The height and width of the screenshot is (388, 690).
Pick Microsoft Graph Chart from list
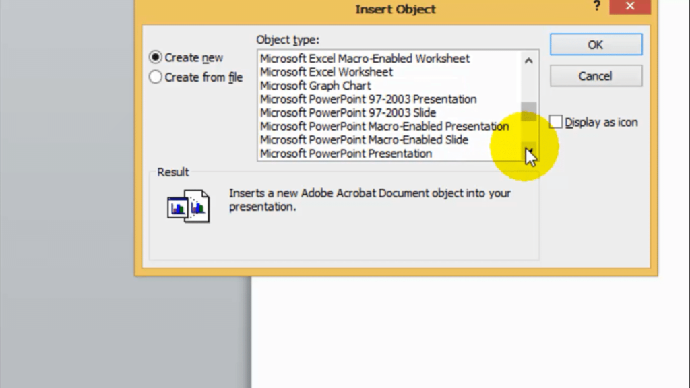click(x=315, y=86)
